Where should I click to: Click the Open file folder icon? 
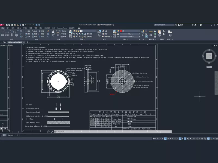click(x=9, y=25)
